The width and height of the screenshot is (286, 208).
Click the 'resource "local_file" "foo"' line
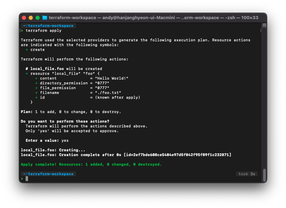(x=63, y=74)
